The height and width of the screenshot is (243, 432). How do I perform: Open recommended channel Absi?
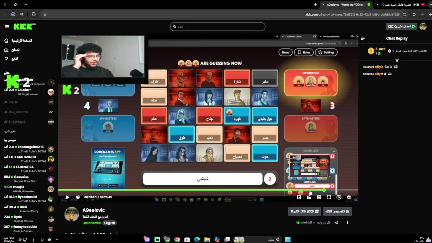point(29,209)
